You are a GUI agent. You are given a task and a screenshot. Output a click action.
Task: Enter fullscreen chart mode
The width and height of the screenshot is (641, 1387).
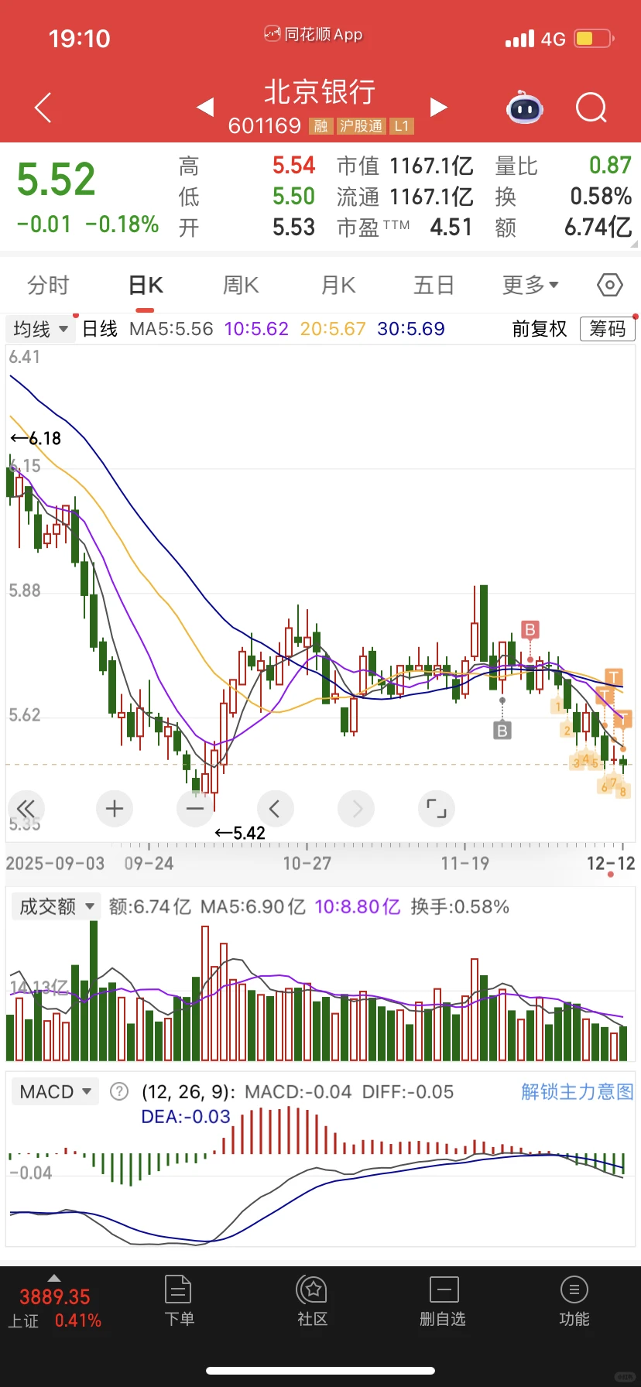pos(437,809)
